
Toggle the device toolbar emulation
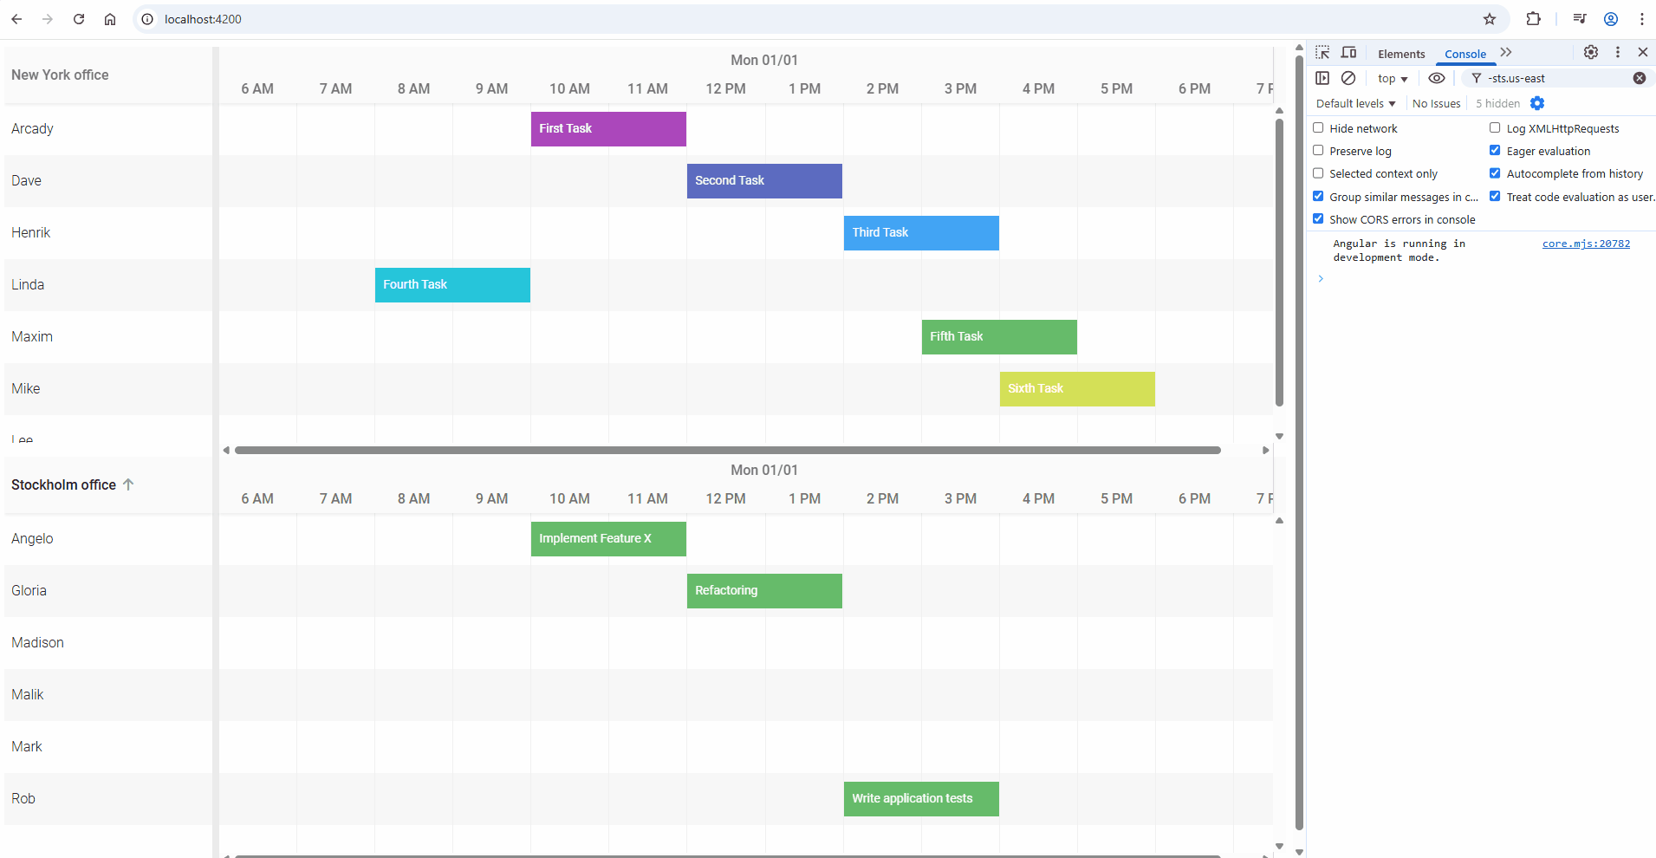point(1349,52)
